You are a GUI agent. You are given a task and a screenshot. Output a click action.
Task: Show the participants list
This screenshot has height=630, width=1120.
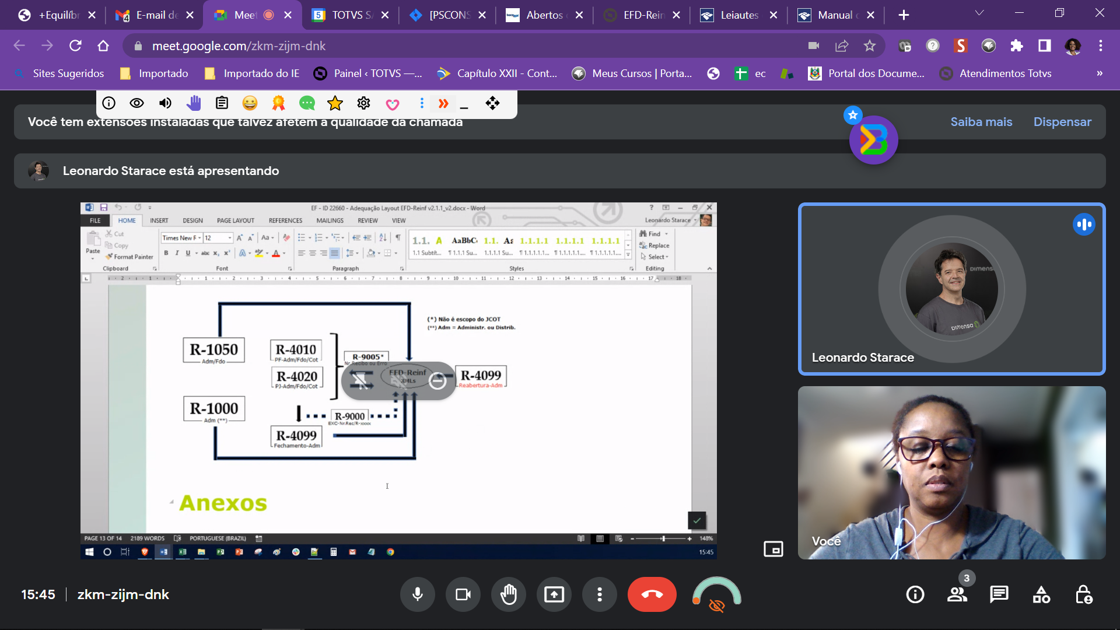click(957, 594)
